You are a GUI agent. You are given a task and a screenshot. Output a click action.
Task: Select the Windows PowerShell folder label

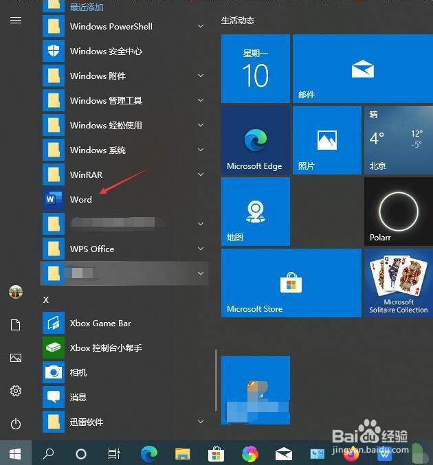click(x=111, y=26)
